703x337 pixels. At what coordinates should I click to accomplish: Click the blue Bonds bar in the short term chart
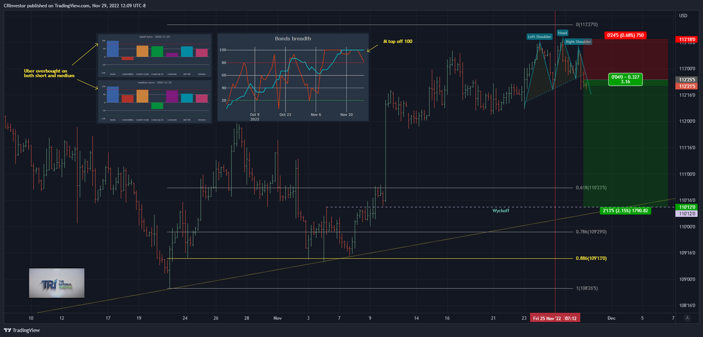(113, 49)
